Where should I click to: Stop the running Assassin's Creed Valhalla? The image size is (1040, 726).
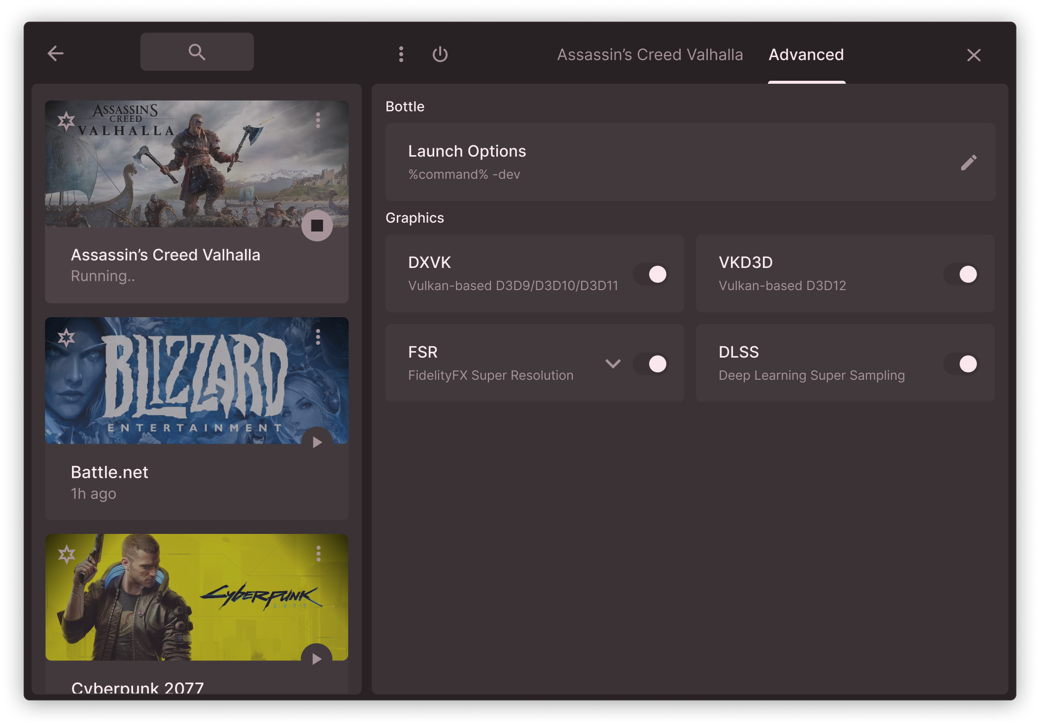(x=317, y=226)
